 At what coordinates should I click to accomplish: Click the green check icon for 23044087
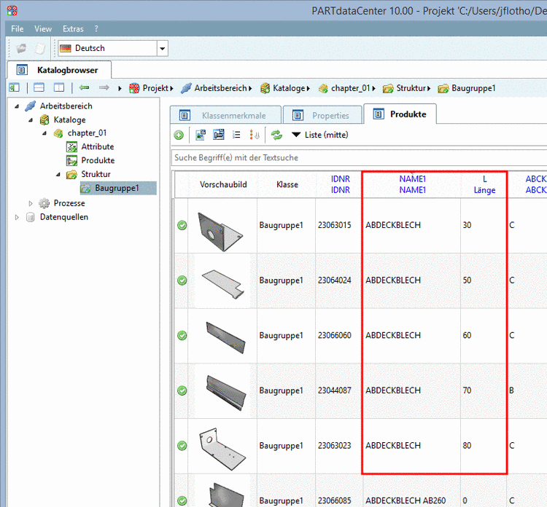(x=182, y=390)
